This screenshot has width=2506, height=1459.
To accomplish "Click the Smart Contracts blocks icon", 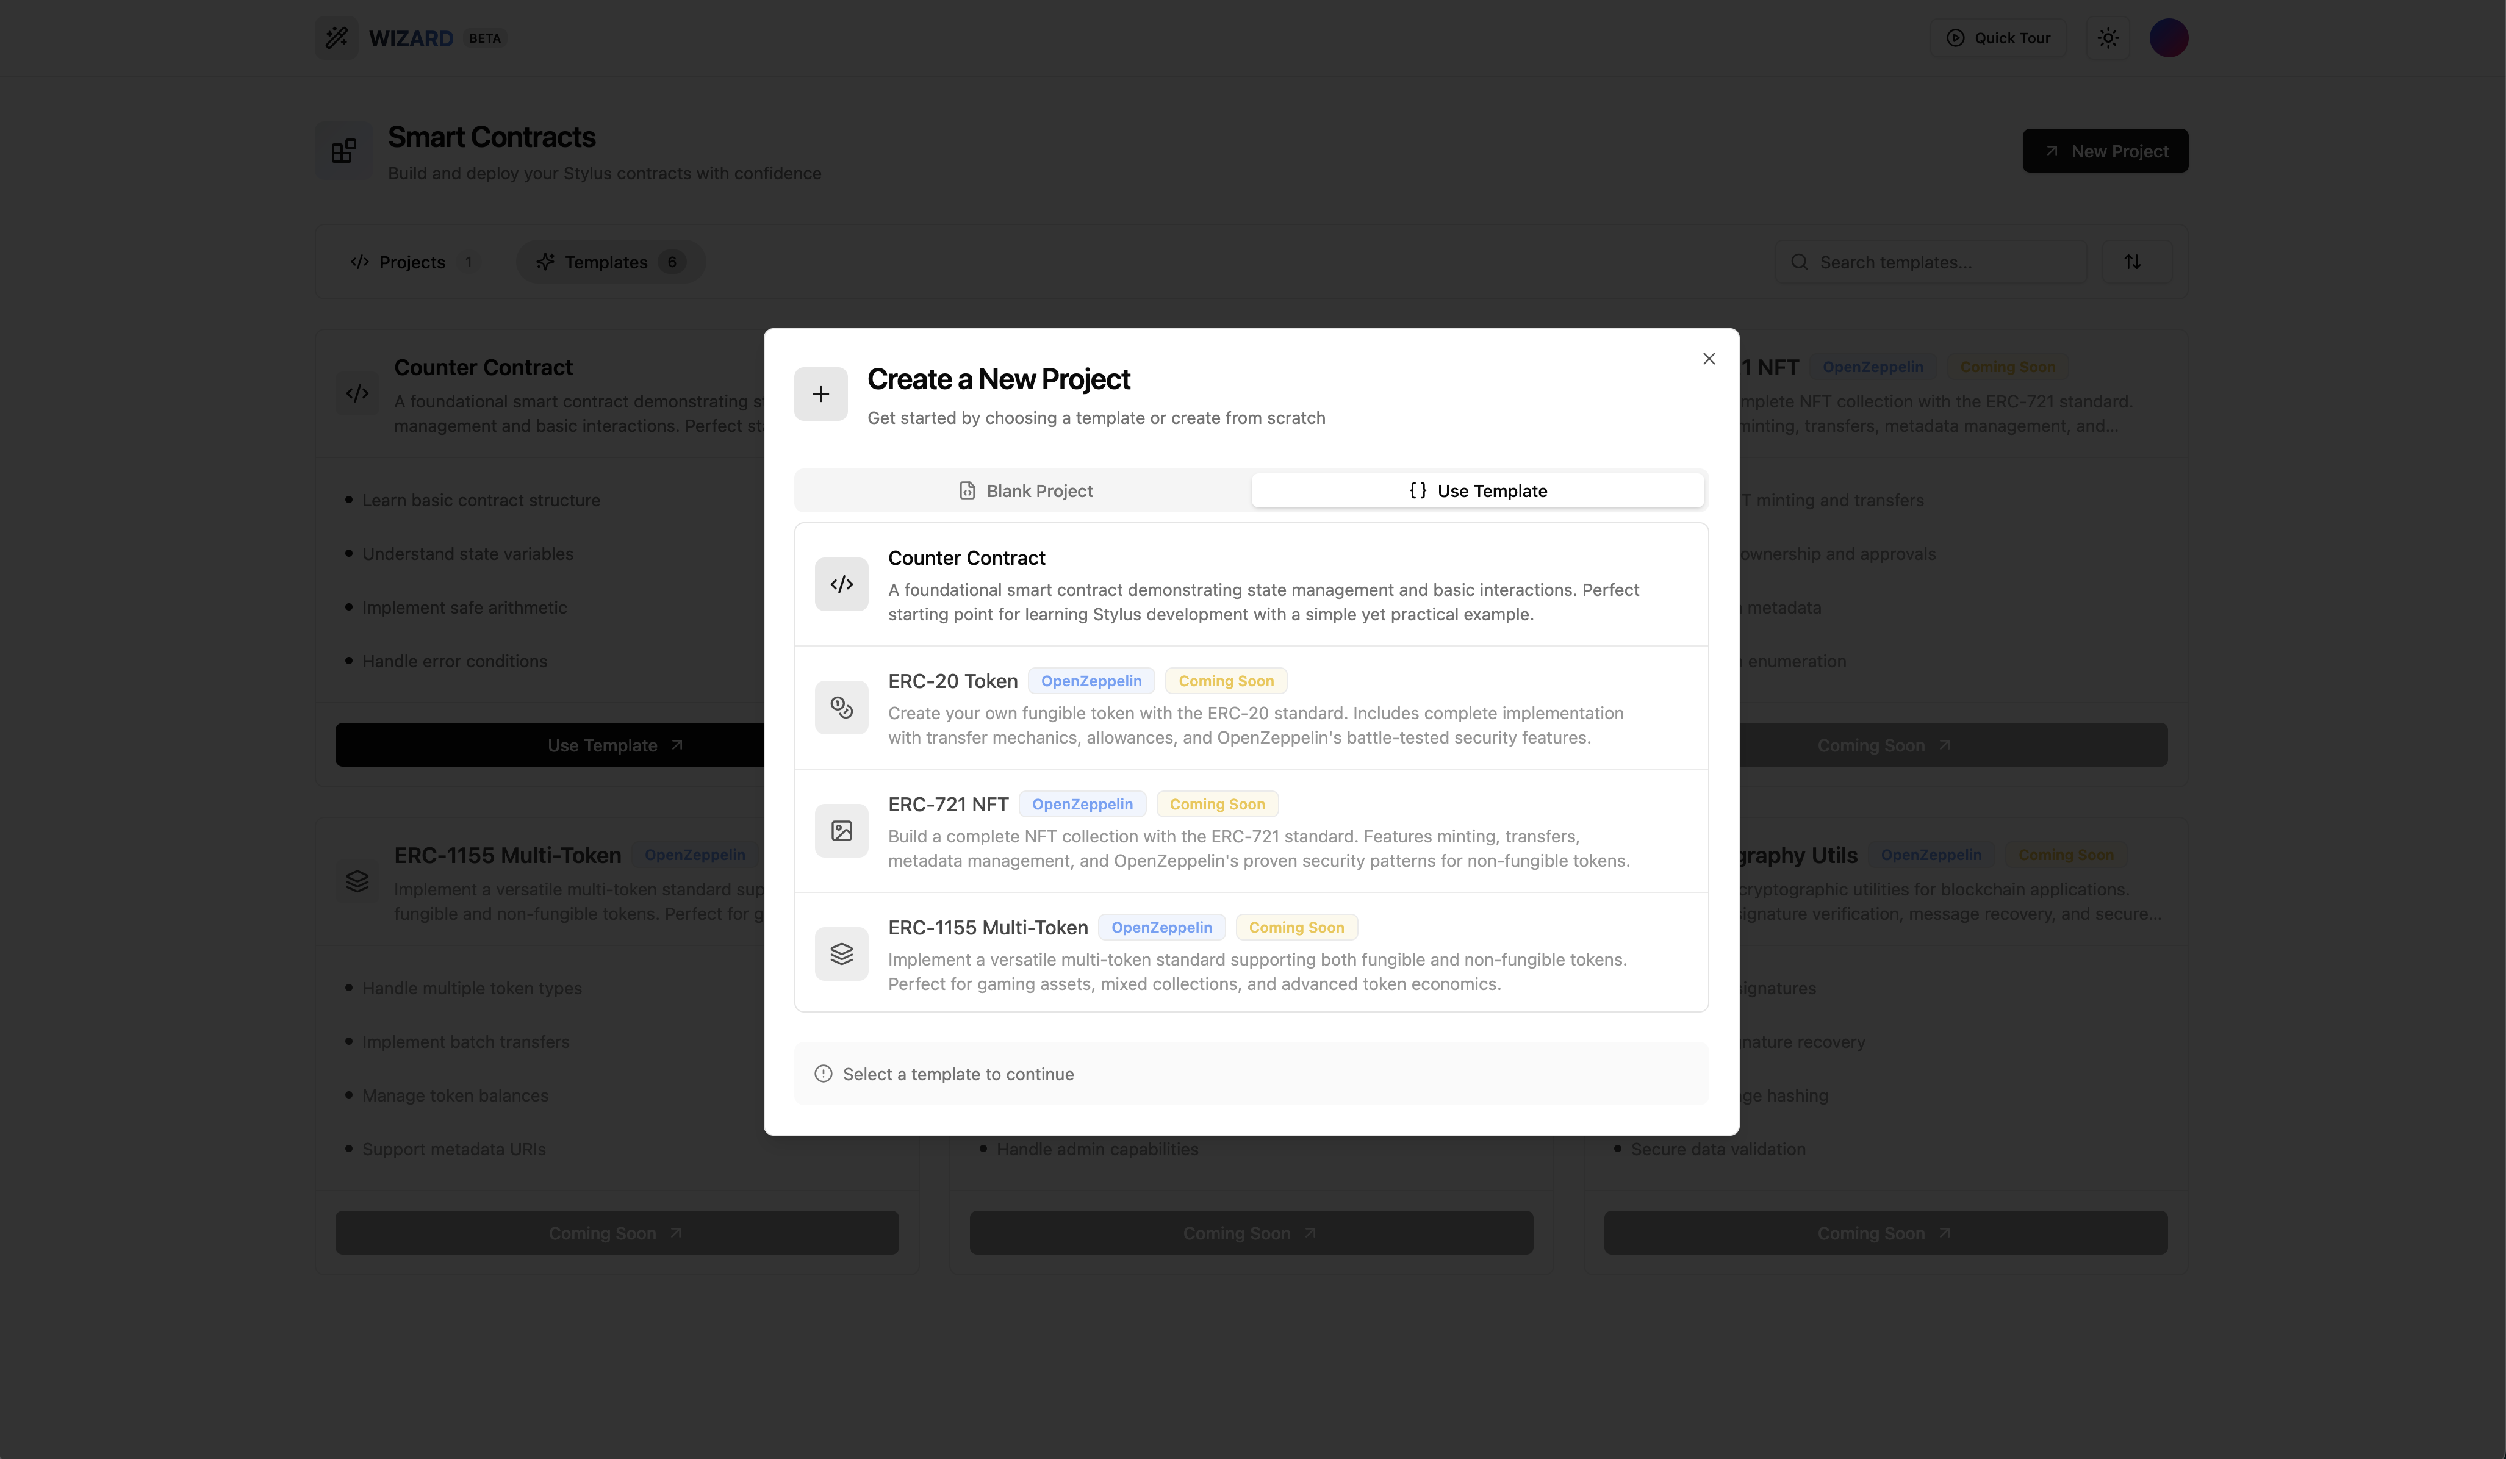I will (x=344, y=151).
